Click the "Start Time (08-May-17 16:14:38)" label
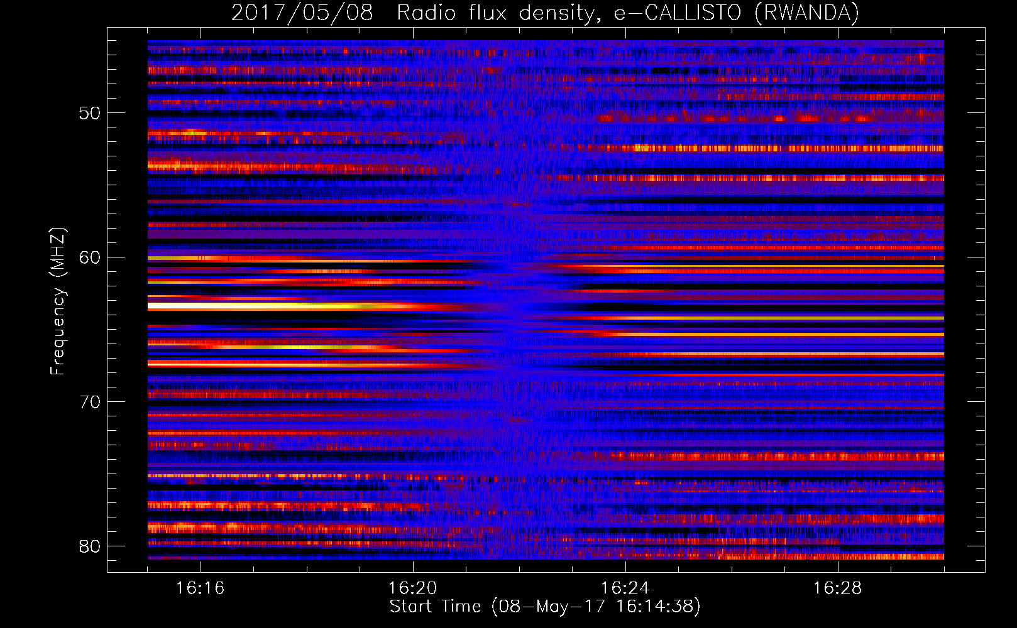Viewport: 1017px width, 628px height. (545, 607)
